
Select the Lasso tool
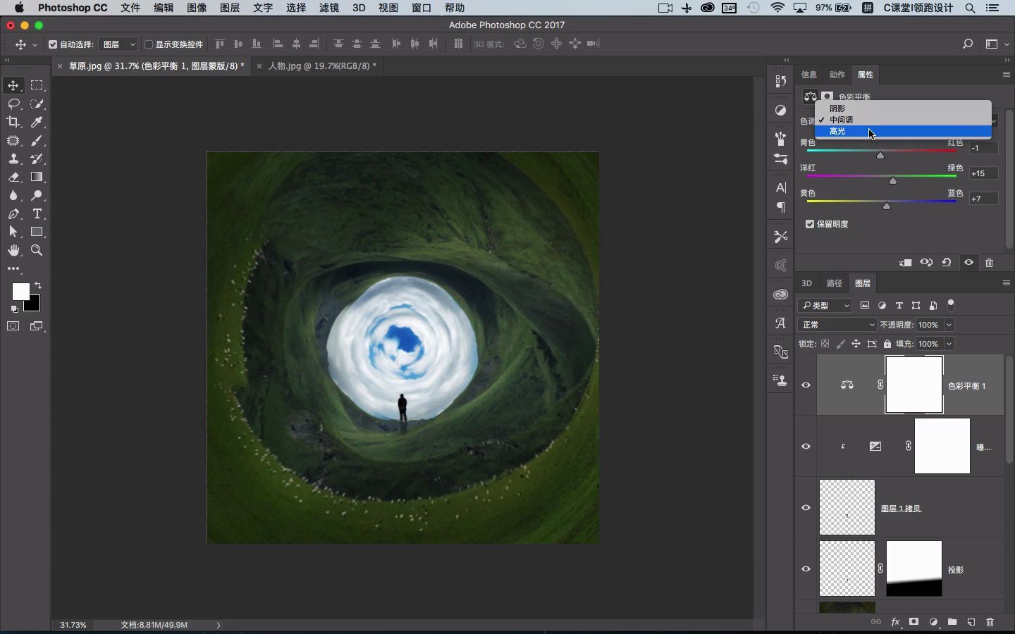coord(13,104)
